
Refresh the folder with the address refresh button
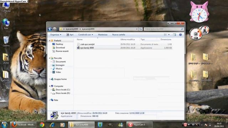140,29
